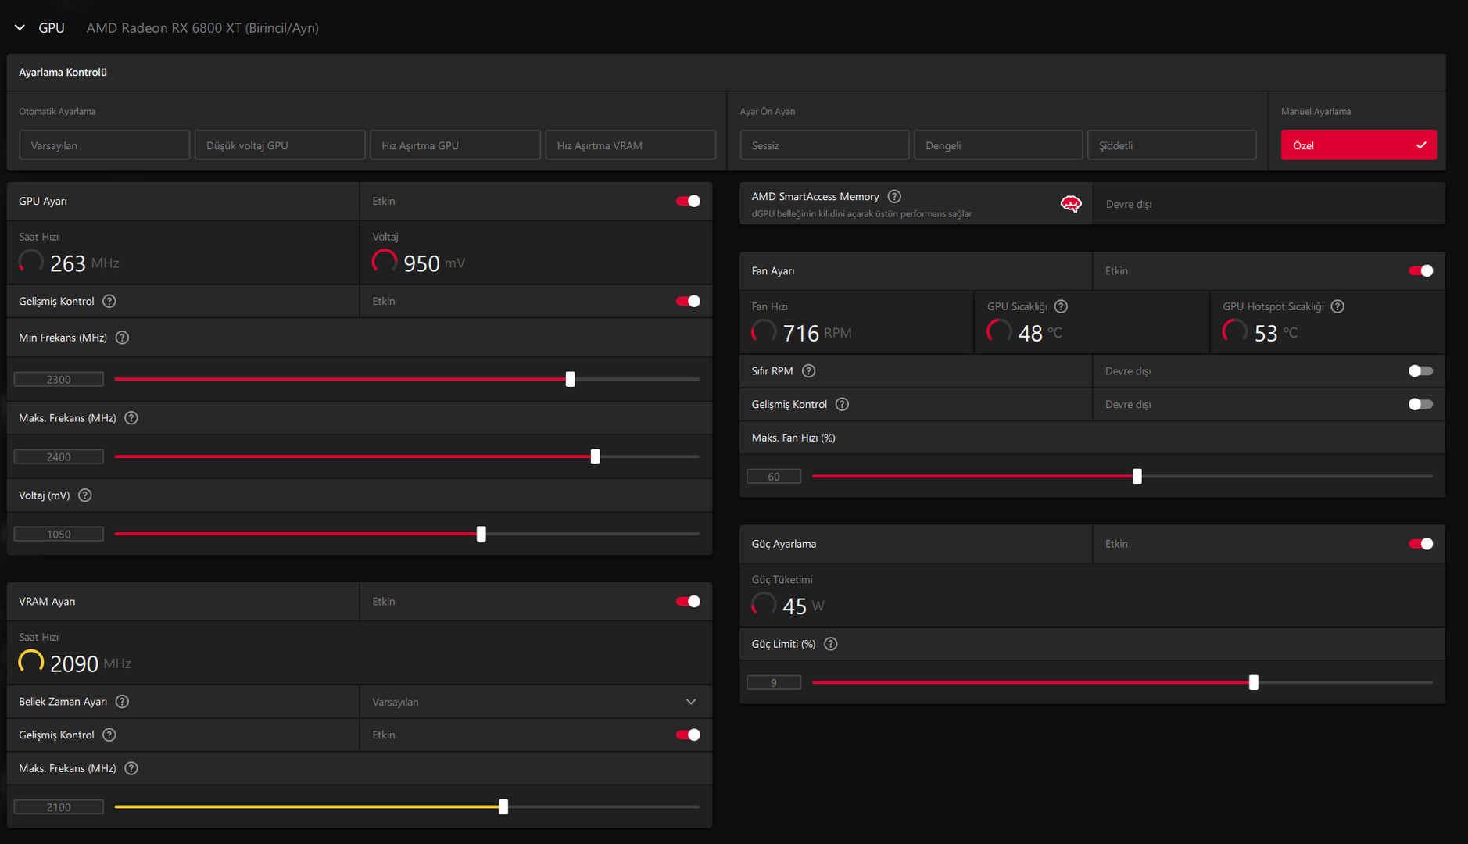Click the checkmark on the Özel button
Image resolution: width=1468 pixels, height=844 pixels.
pyautogui.click(x=1421, y=145)
